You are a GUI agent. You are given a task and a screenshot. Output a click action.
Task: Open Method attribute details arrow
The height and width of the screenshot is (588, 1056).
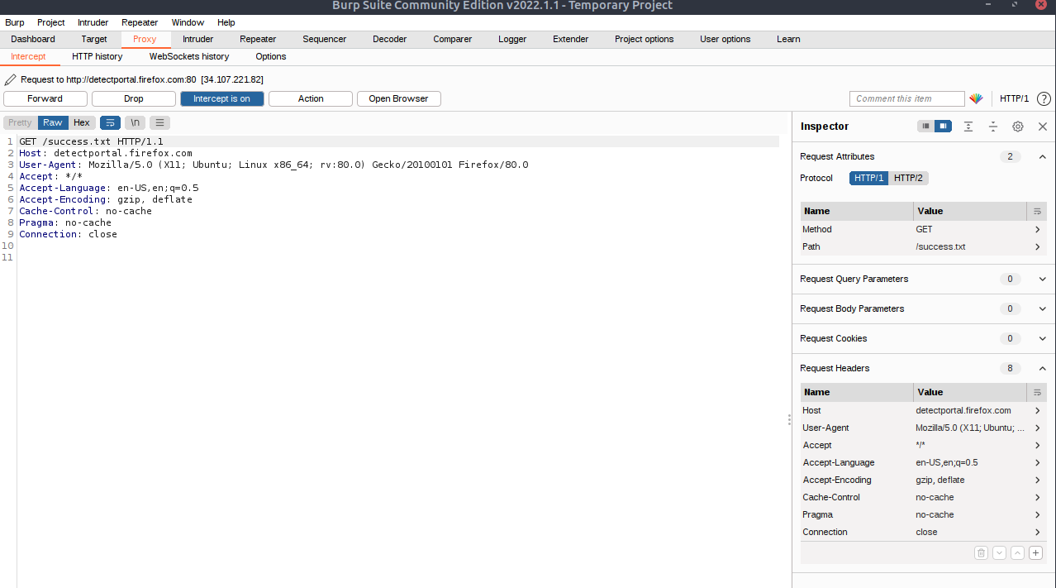tap(1038, 229)
